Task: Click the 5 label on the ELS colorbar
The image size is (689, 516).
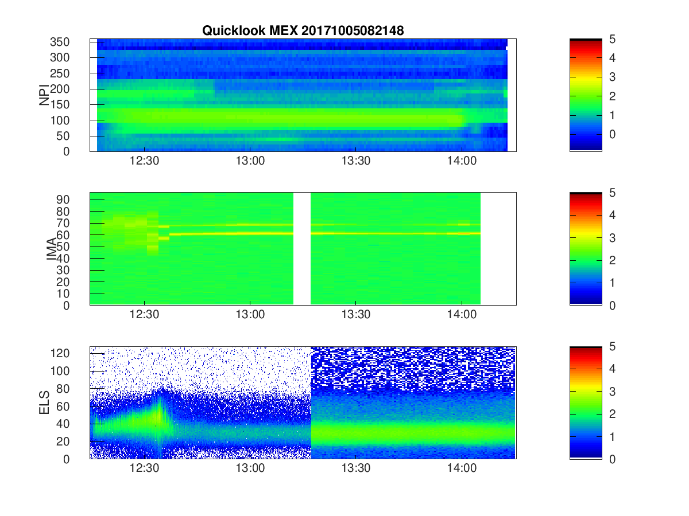Action: pos(611,346)
